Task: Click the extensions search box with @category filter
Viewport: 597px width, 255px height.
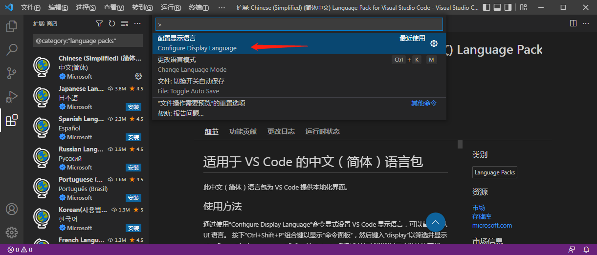Action: 88,41
